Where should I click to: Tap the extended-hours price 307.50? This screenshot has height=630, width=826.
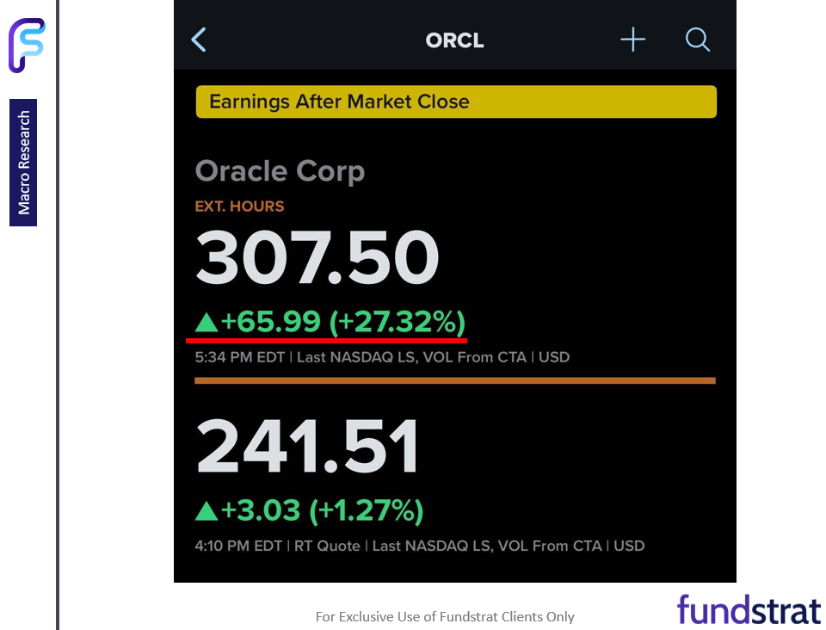coord(317,256)
